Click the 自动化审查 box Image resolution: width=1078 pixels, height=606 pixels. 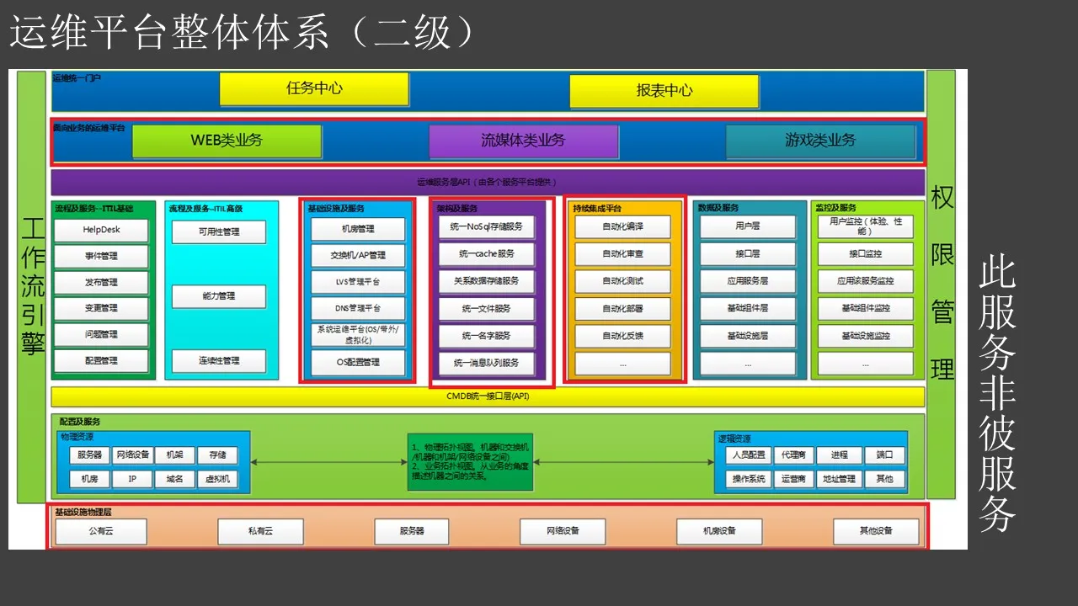pos(623,253)
